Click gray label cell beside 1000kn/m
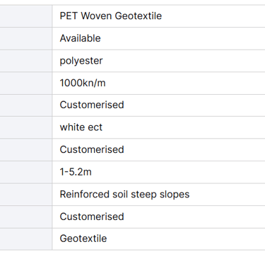Screen dimensions: 265x259 pos(26,83)
